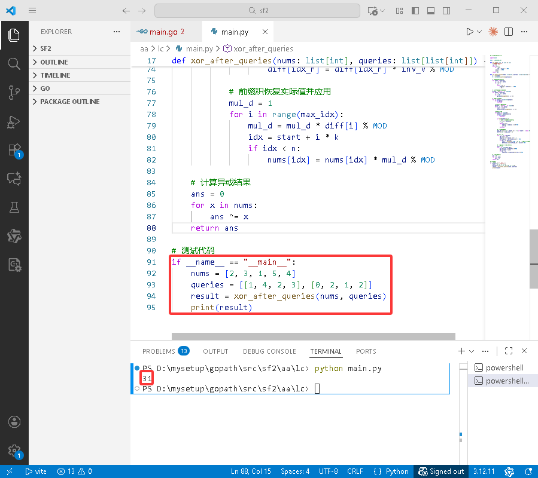Image resolution: width=538 pixels, height=478 pixels.
Task: Select the TERMINAL panel tab
Action: click(x=326, y=351)
